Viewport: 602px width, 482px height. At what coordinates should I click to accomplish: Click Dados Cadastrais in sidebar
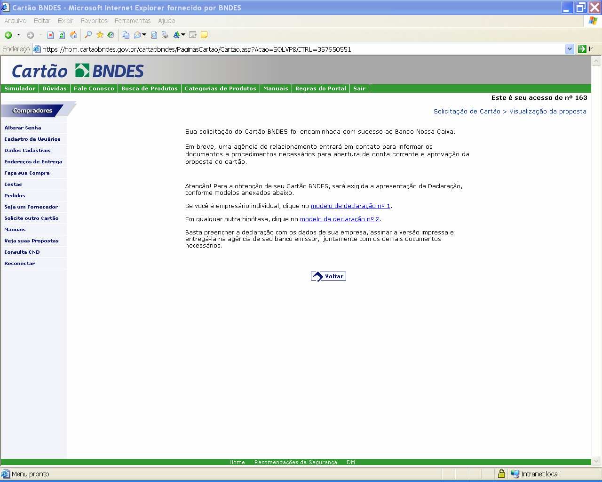[x=27, y=151]
